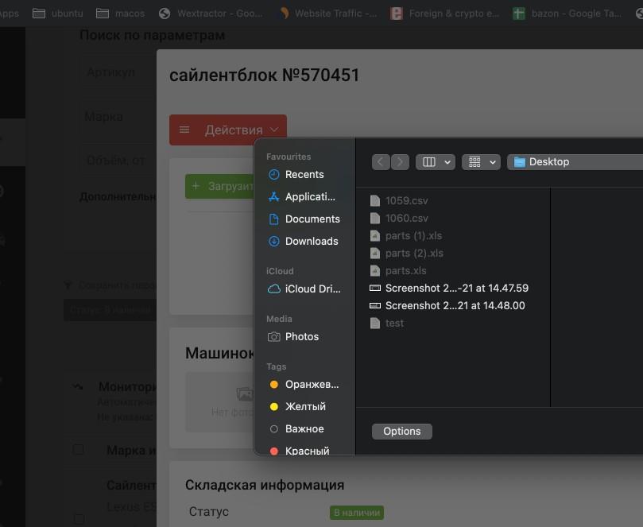Click the Desktop folder icon
The height and width of the screenshot is (527, 643).
click(x=520, y=162)
